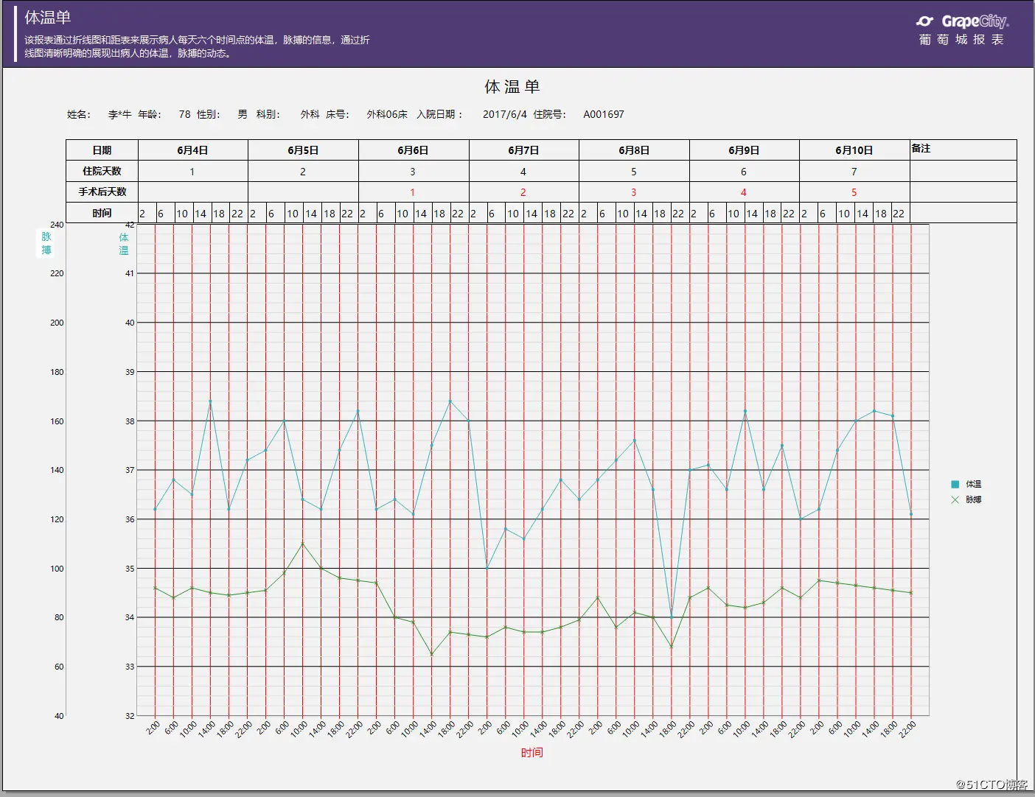Screen dimensions: 1035x797
Task: Click the 41 label on the temperature axis
Action: pyautogui.click(x=130, y=273)
